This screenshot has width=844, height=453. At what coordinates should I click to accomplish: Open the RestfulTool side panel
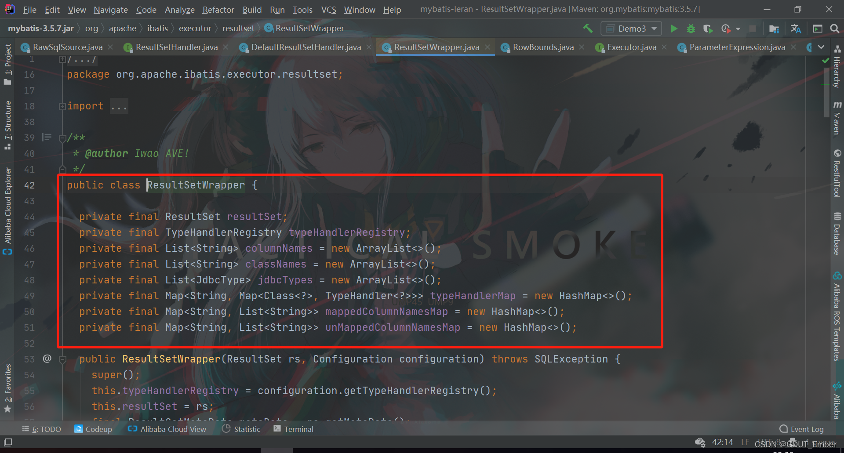pos(837,174)
